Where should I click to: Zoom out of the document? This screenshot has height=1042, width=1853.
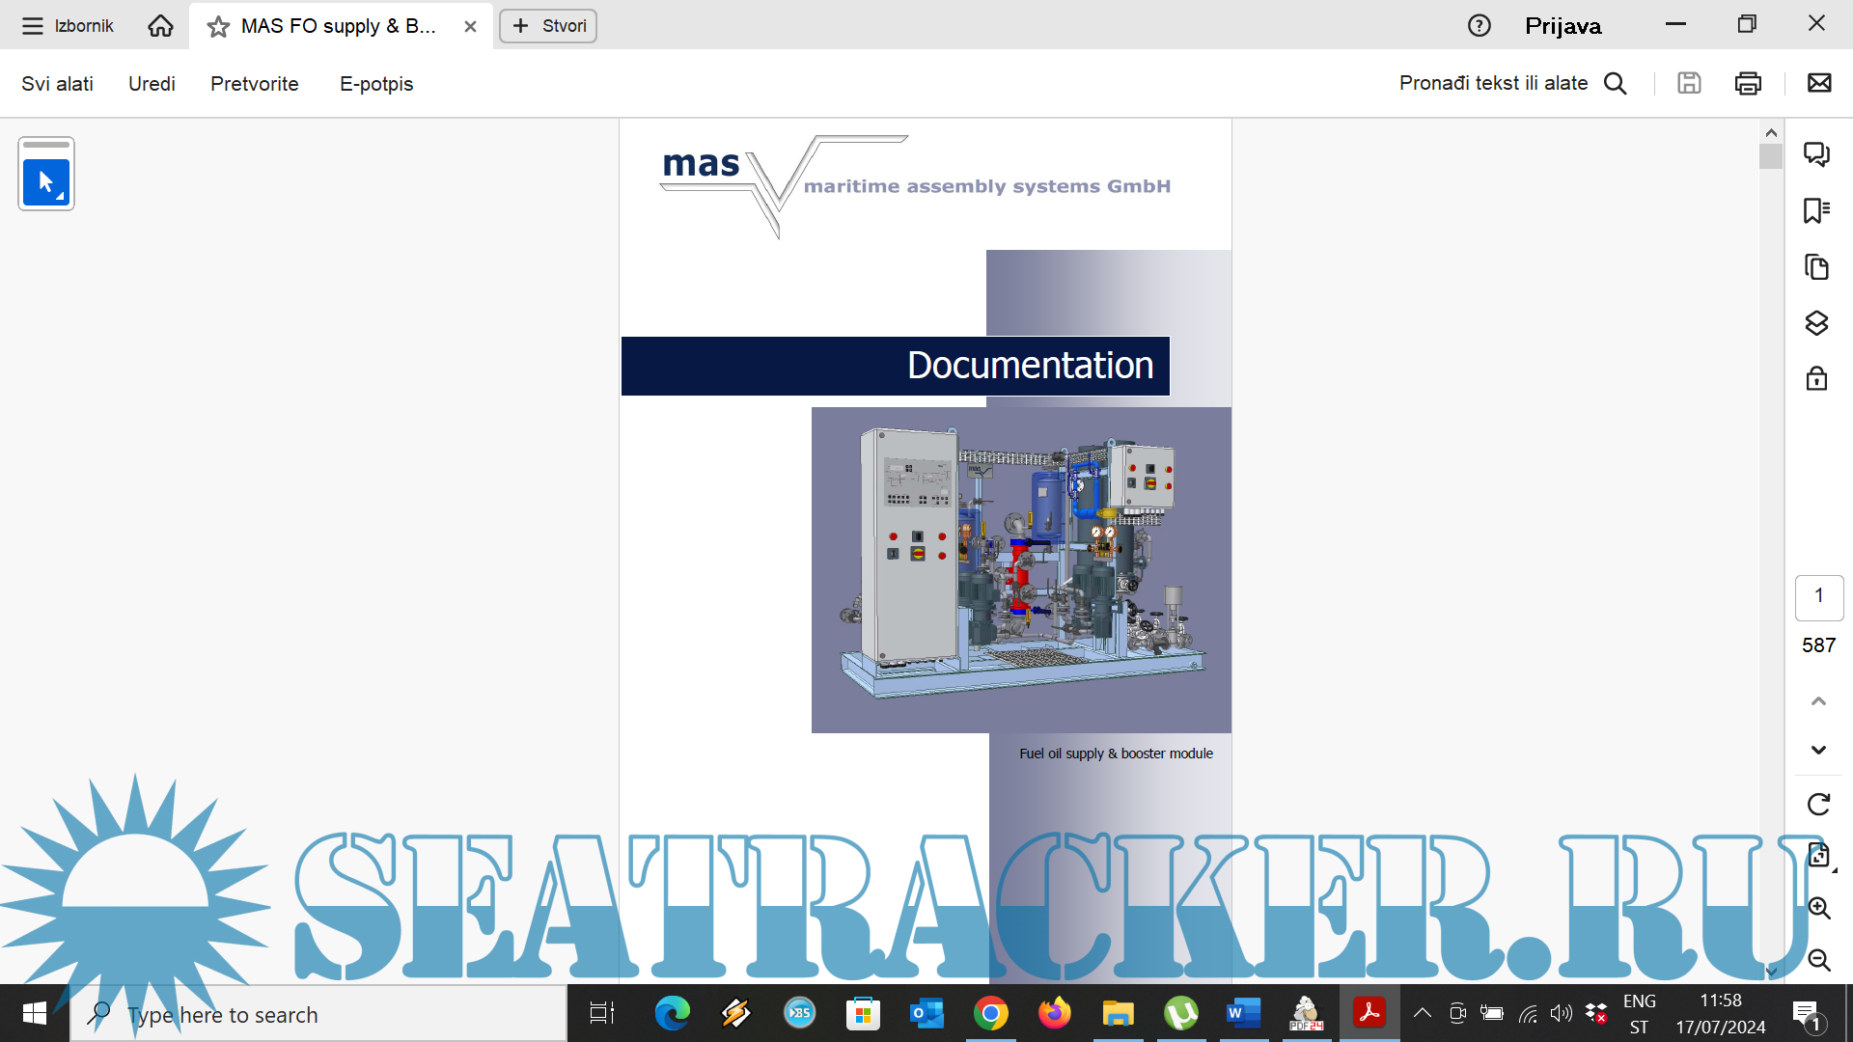point(1818,960)
